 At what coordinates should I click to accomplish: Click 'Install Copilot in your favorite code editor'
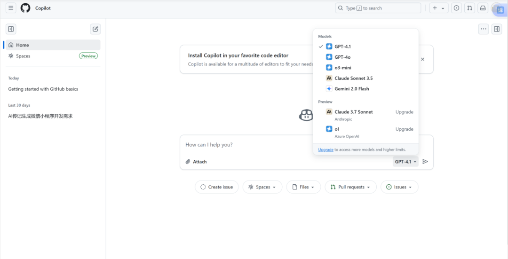pyautogui.click(x=238, y=55)
